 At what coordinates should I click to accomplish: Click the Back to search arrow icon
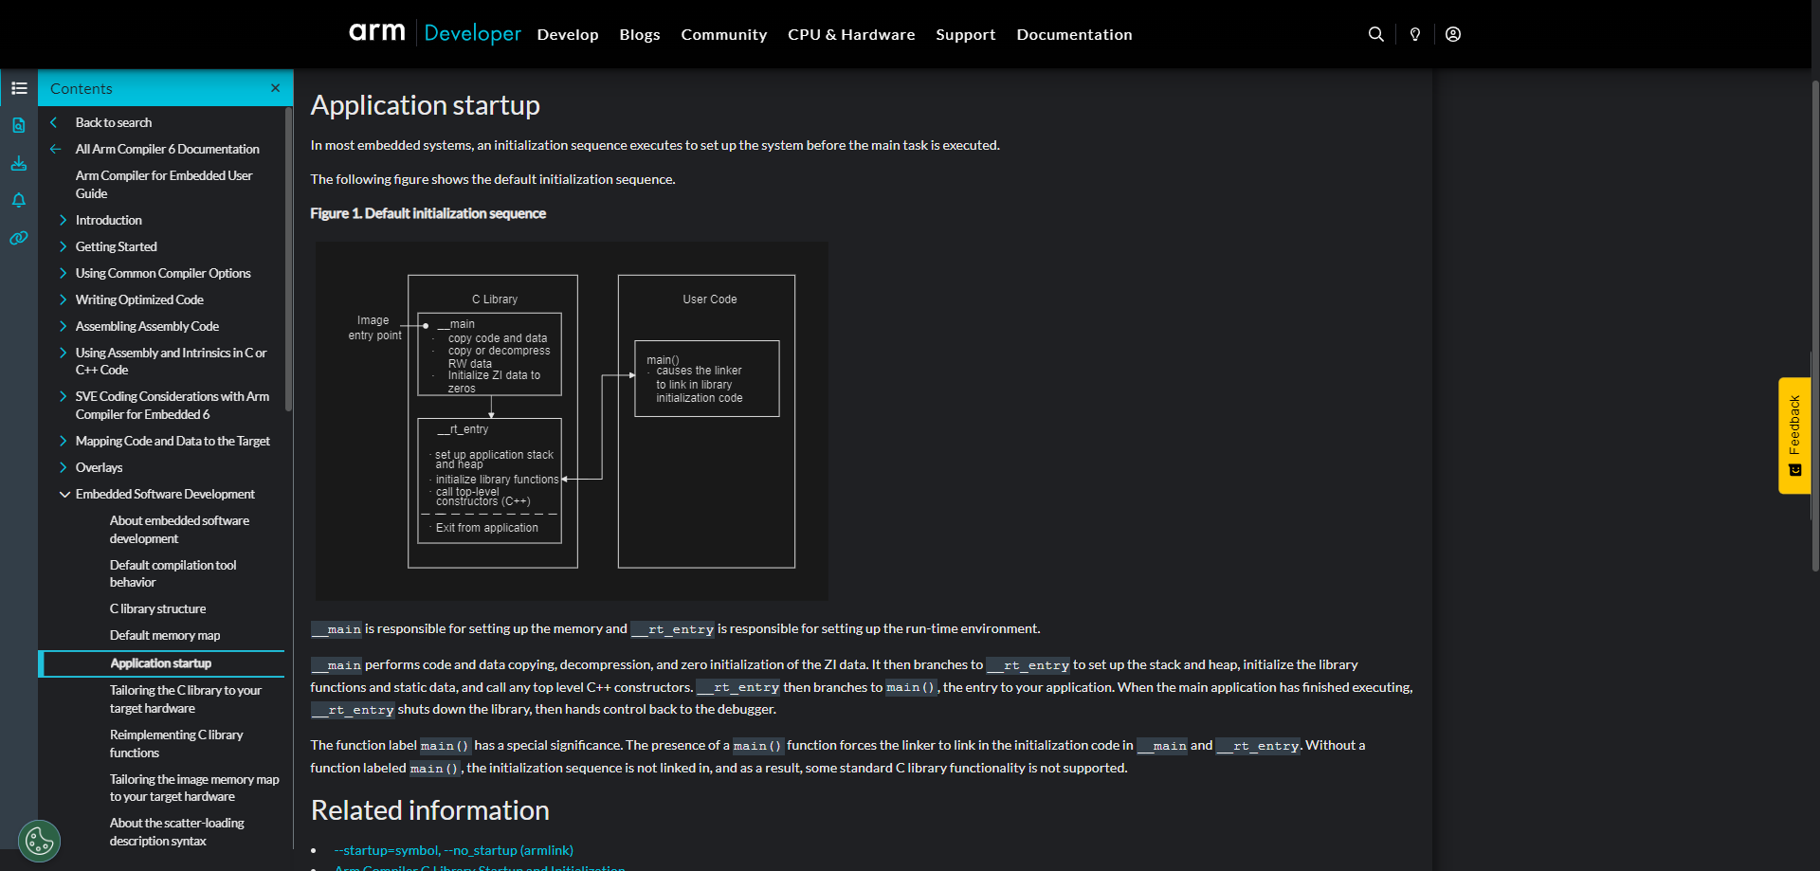[54, 122]
